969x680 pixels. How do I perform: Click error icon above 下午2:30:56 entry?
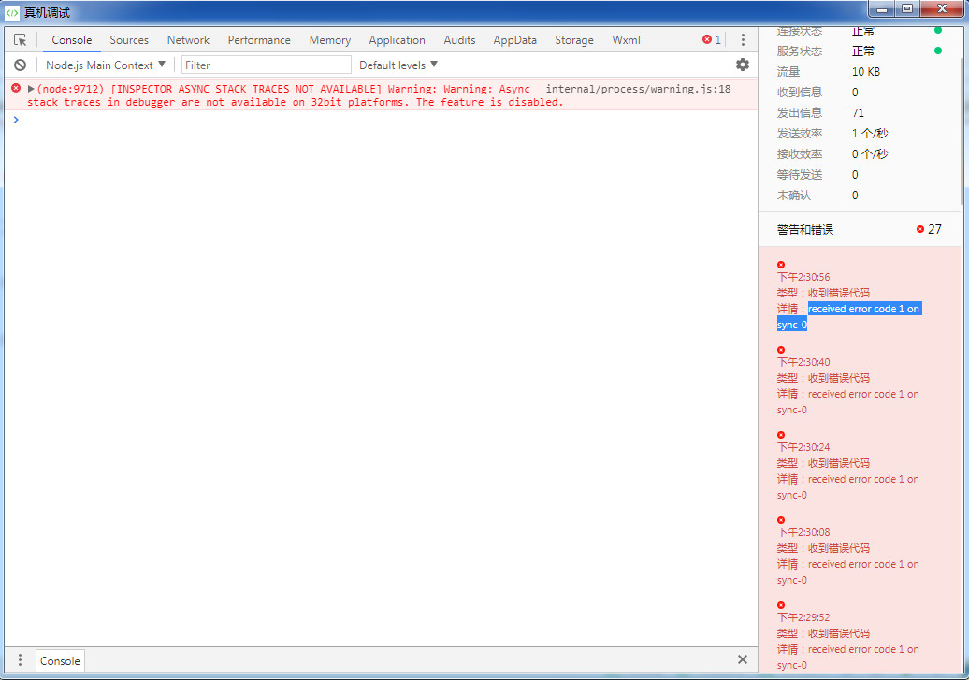781,265
